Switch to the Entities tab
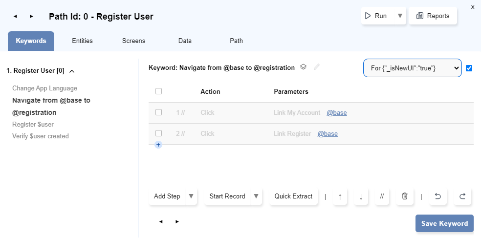This screenshot has height=239, width=481. click(x=82, y=41)
